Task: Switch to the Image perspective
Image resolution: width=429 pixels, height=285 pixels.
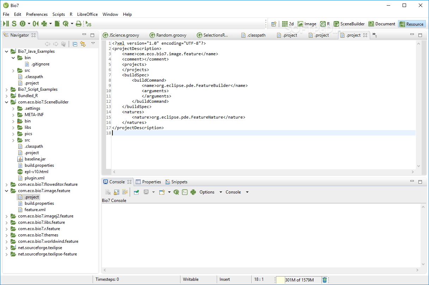Action: (307, 24)
